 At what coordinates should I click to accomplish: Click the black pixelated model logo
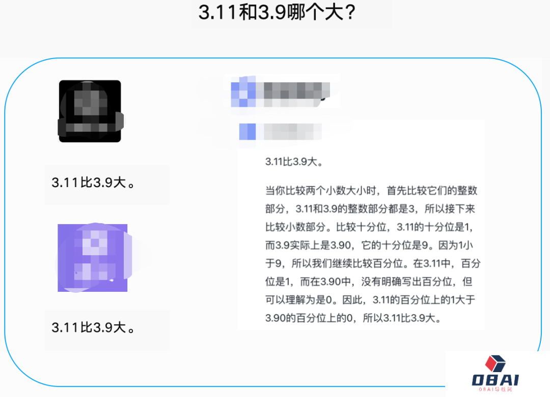(x=90, y=111)
